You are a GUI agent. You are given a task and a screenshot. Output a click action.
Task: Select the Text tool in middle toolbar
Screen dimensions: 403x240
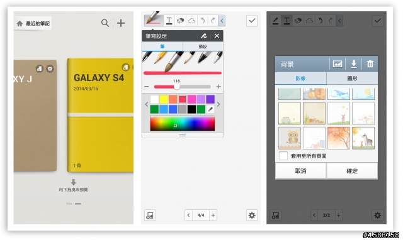tap(169, 21)
